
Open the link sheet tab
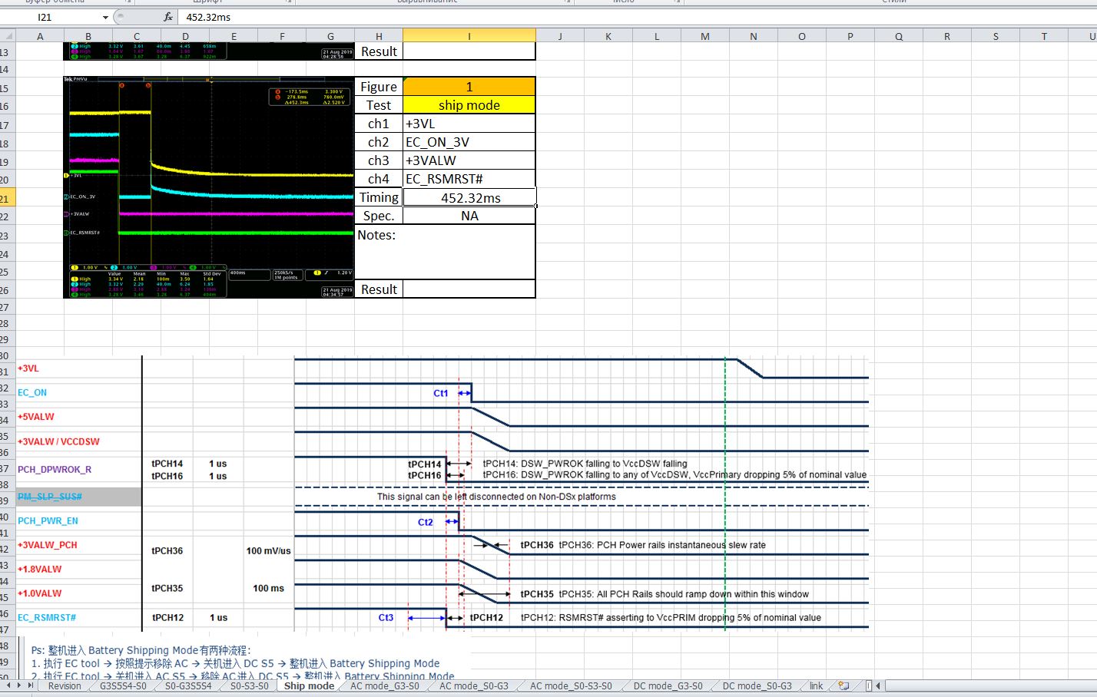click(x=816, y=686)
